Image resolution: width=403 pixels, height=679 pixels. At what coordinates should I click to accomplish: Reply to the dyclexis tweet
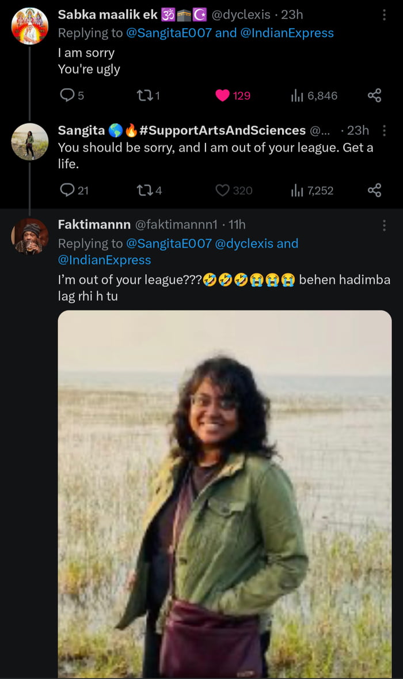point(67,96)
